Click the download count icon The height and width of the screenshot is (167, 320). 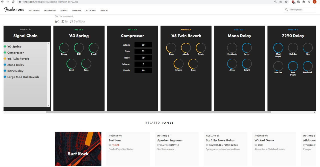tap(63, 21)
